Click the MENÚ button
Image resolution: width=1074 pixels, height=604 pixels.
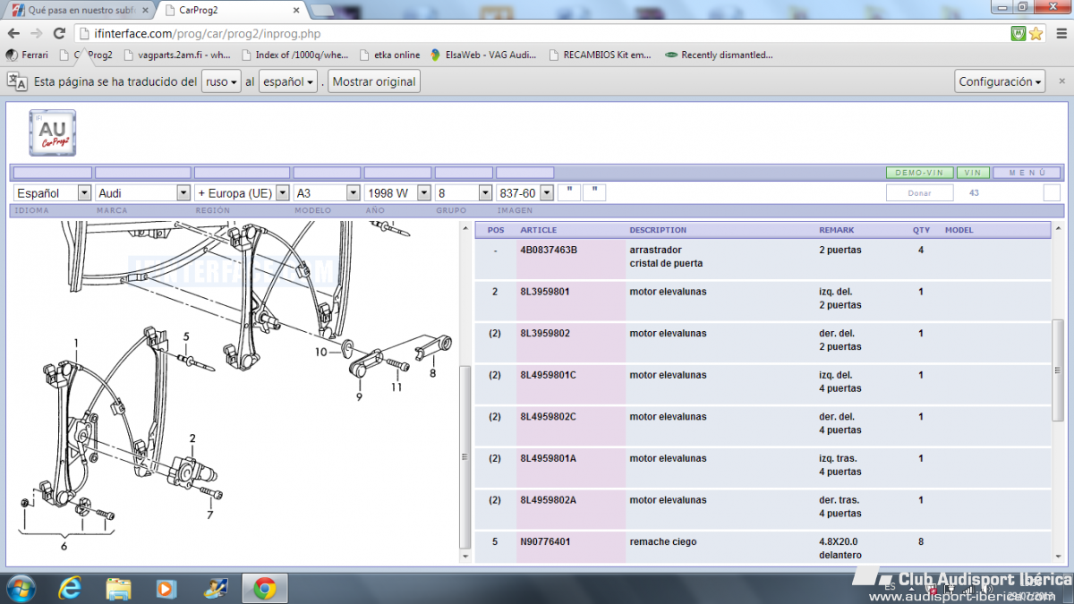[1027, 173]
